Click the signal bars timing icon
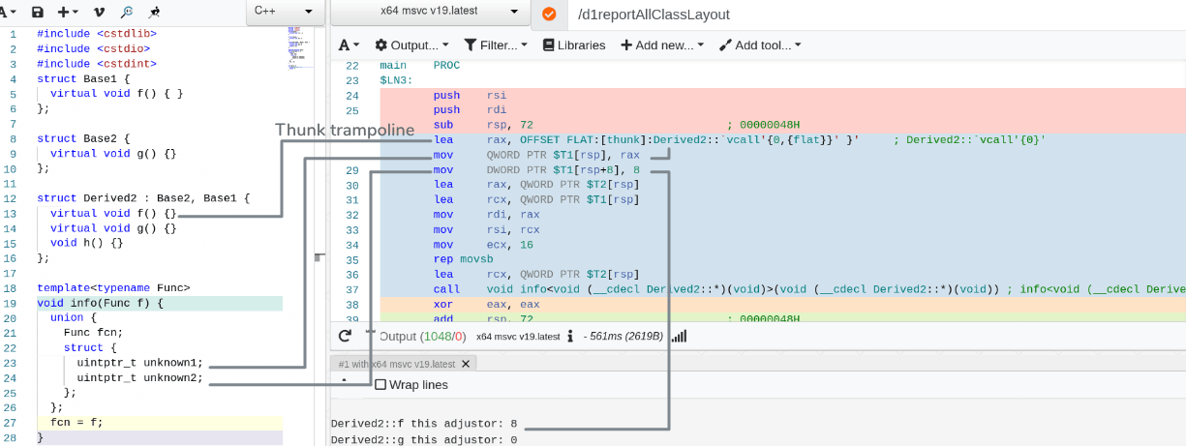Viewport: 1186px width, 446px height. (679, 336)
